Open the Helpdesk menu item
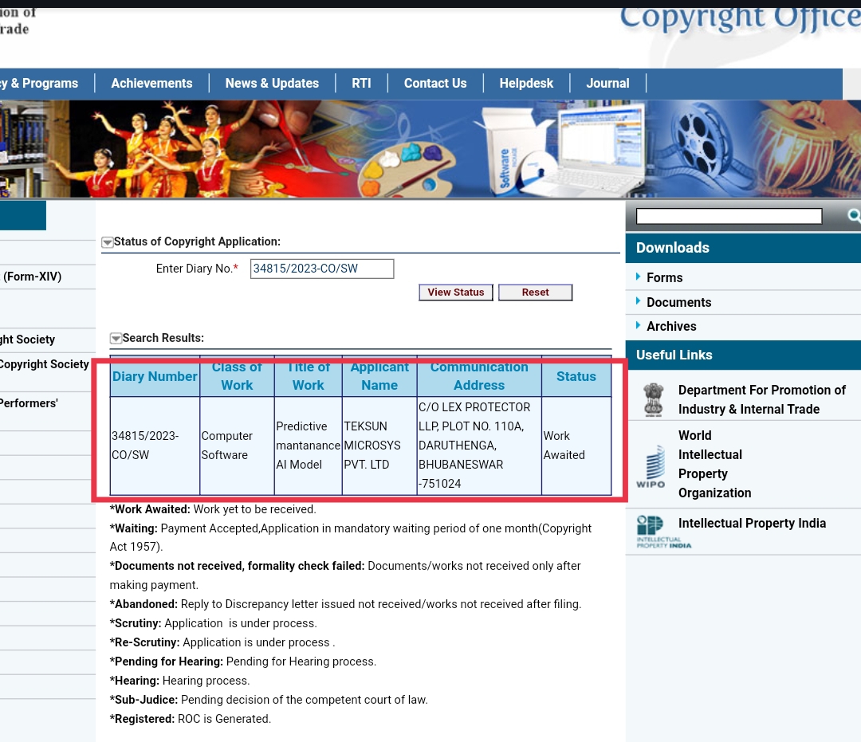Screen dimensions: 861x742 click(526, 83)
